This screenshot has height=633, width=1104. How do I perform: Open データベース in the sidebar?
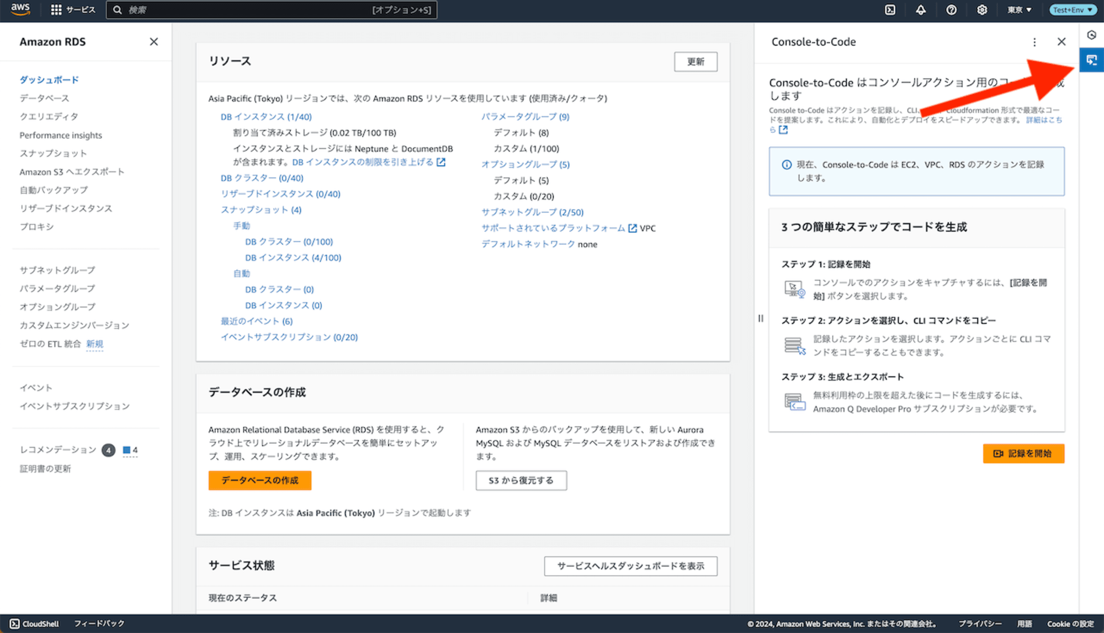[x=45, y=98]
